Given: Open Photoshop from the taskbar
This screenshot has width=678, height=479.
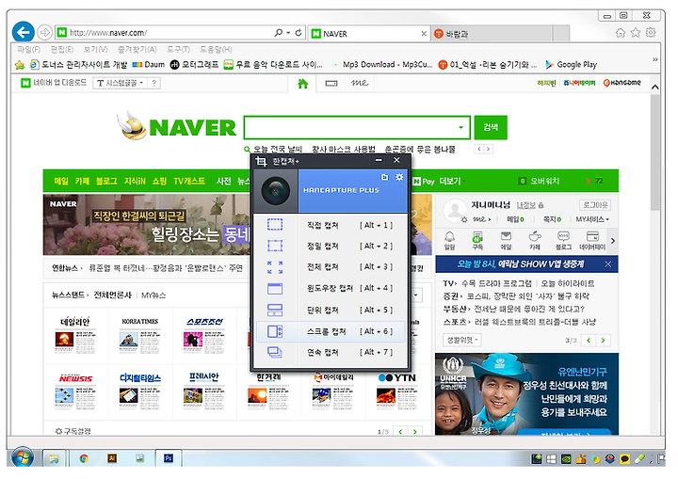Looking at the screenshot, I should pos(169,457).
